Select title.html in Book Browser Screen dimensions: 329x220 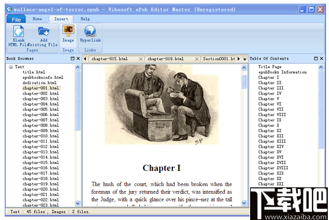[34, 72]
